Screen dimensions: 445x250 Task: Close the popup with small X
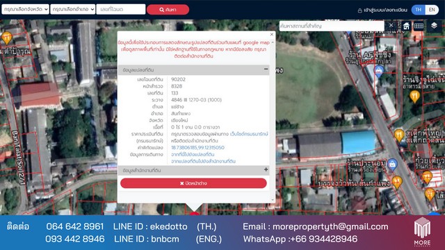coord(272,34)
